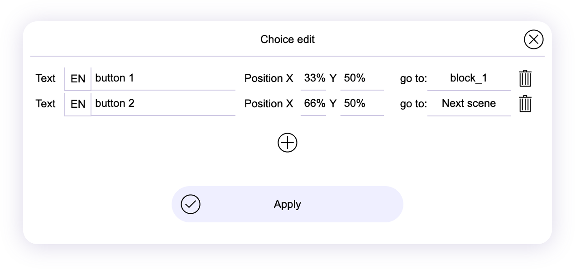Click the first row's 'Position X' label

pos(269,78)
